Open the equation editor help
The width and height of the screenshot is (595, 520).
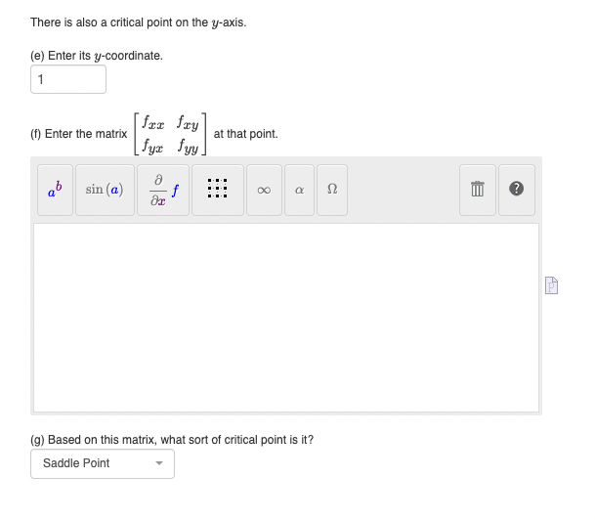(517, 191)
